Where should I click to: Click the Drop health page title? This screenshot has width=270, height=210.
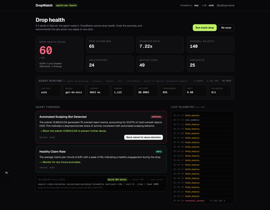point(50,20)
